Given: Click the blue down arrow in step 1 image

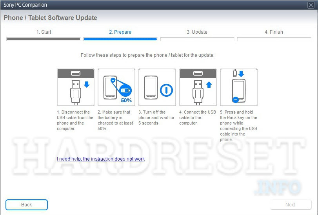Looking at the screenshot, I should [x=87, y=84].
